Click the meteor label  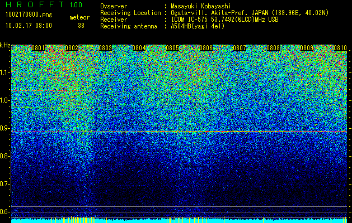click(79, 17)
